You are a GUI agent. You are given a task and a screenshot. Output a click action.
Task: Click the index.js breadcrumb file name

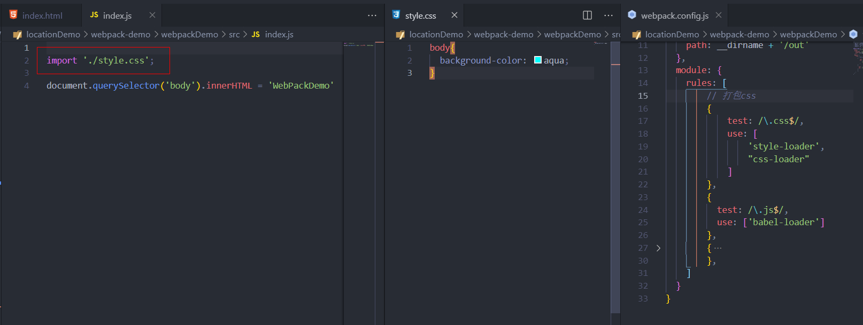click(x=279, y=34)
